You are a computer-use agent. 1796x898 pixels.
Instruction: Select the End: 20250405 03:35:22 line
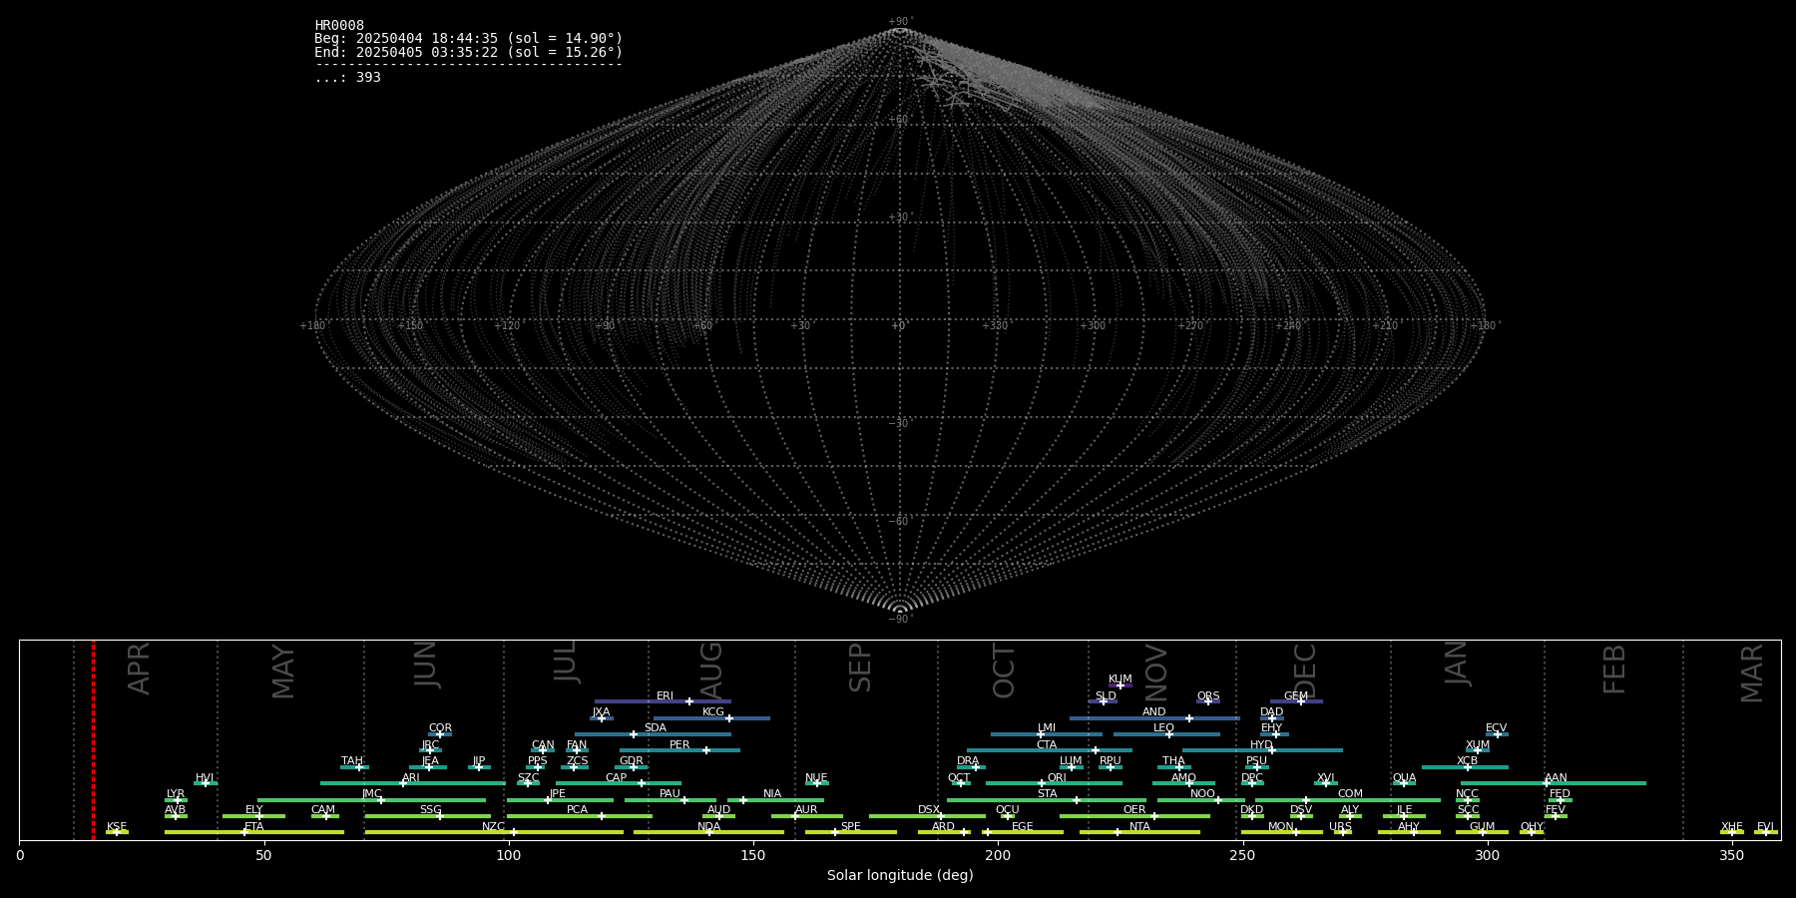click(x=468, y=52)
